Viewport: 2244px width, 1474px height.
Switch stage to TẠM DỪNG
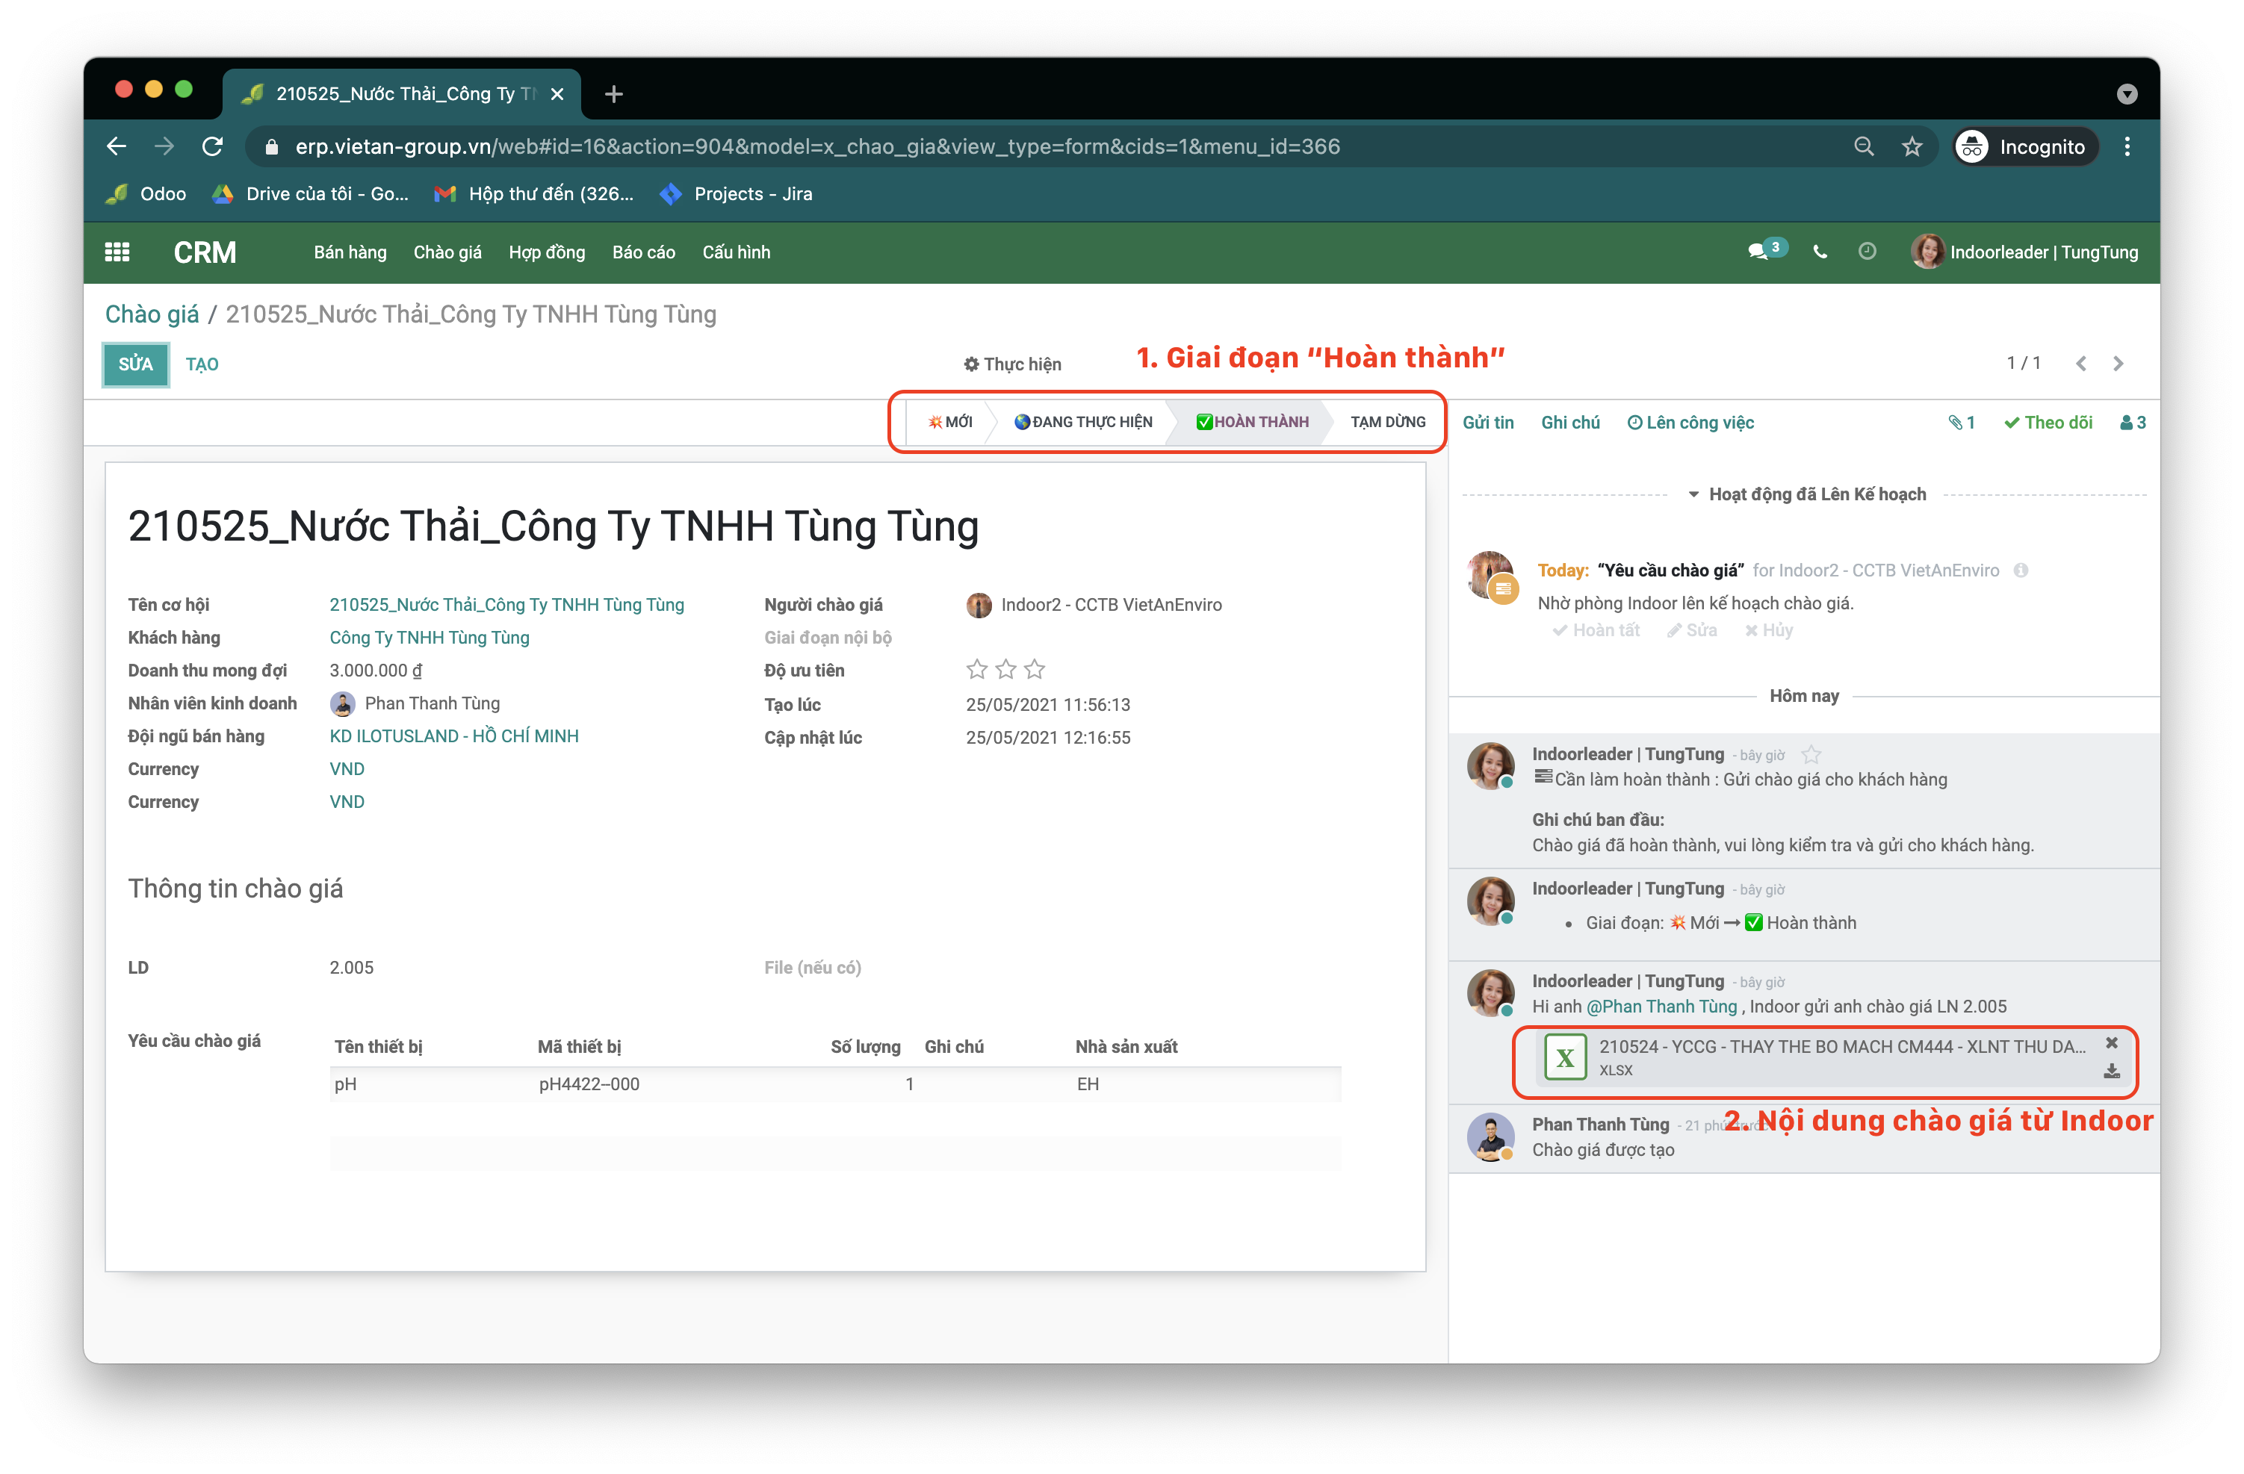pos(1387,422)
